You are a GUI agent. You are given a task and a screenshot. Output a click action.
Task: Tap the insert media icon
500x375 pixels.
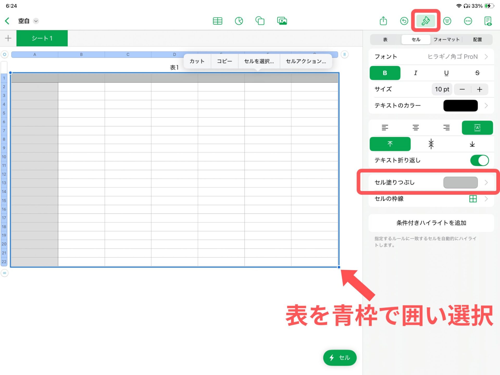tap(282, 21)
